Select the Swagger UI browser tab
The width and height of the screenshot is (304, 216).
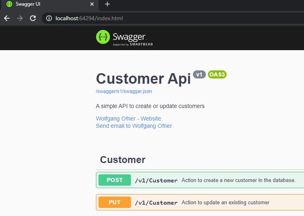pyautogui.click(x=50, y=4)
